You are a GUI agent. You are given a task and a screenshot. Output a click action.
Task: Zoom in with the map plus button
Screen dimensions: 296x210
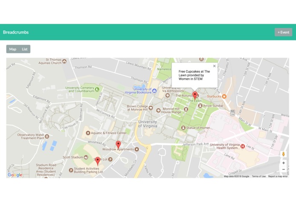tap(283, 163)
